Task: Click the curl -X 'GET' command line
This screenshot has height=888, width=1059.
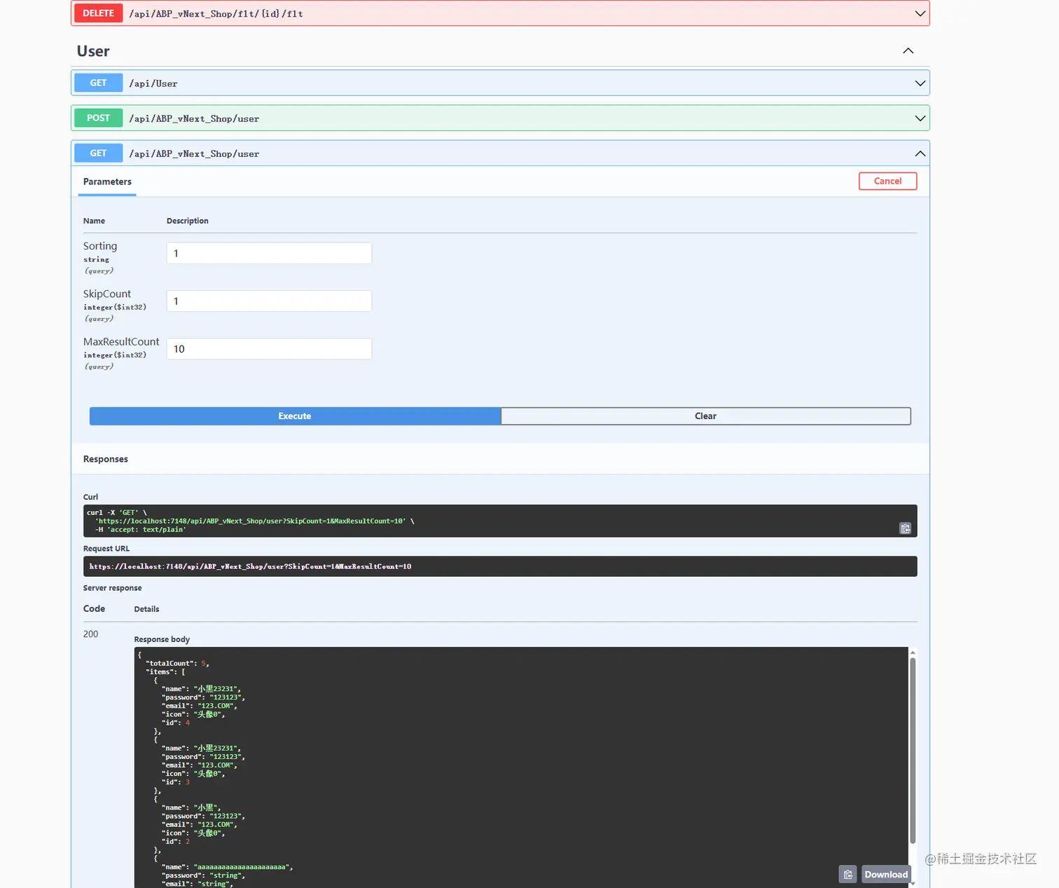Action: pyautogui.click(x=117, y=512)
